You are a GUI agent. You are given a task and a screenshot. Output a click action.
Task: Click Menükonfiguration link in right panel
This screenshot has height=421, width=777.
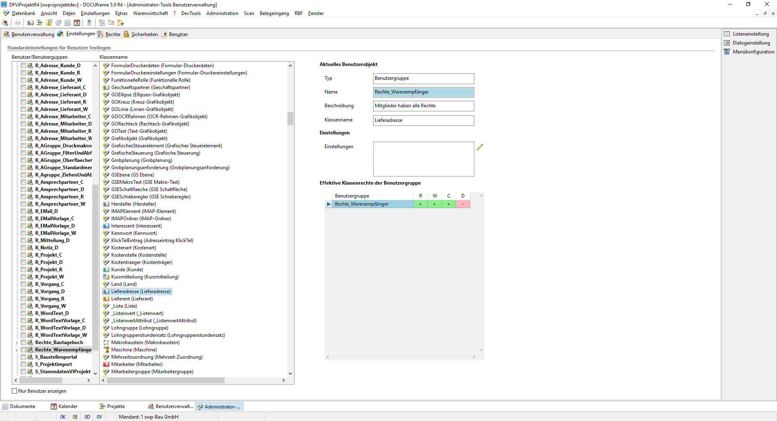754,52
